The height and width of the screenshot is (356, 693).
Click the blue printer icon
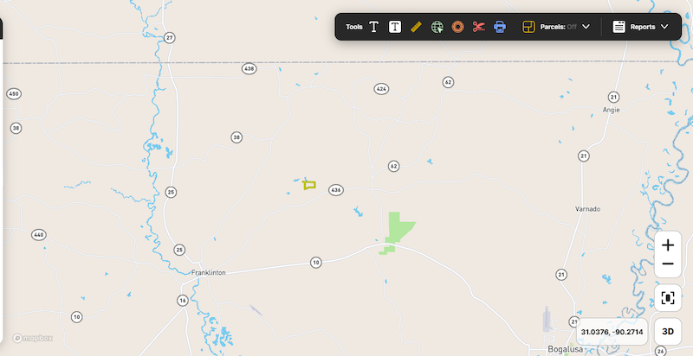click(x=500, y=27)
